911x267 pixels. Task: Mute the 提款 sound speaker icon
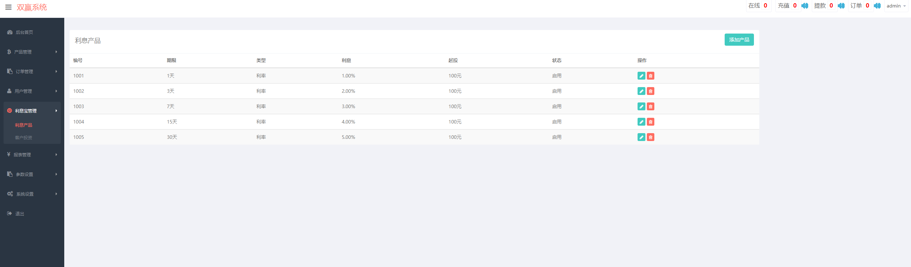[x=841, y=6]
